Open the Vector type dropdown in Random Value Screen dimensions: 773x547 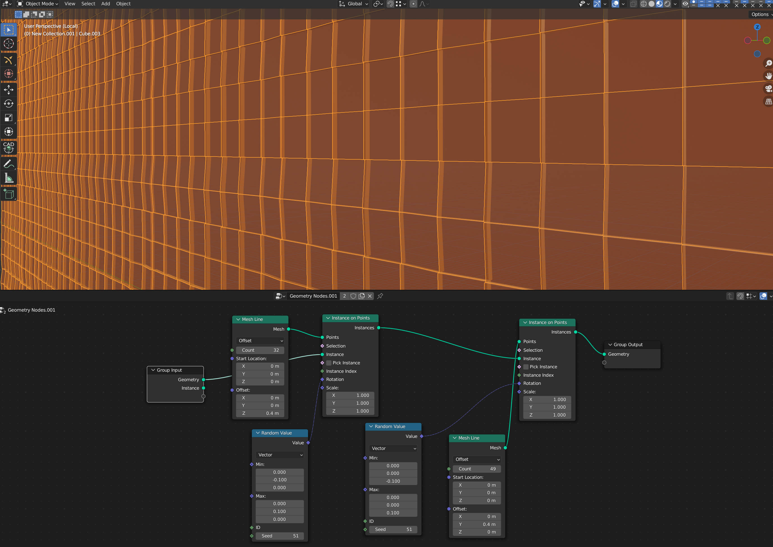click(x=279, y=455)
